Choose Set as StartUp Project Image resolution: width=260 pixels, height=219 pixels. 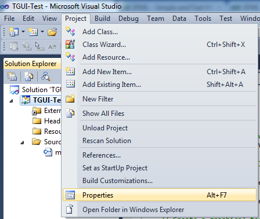point(115,168)
